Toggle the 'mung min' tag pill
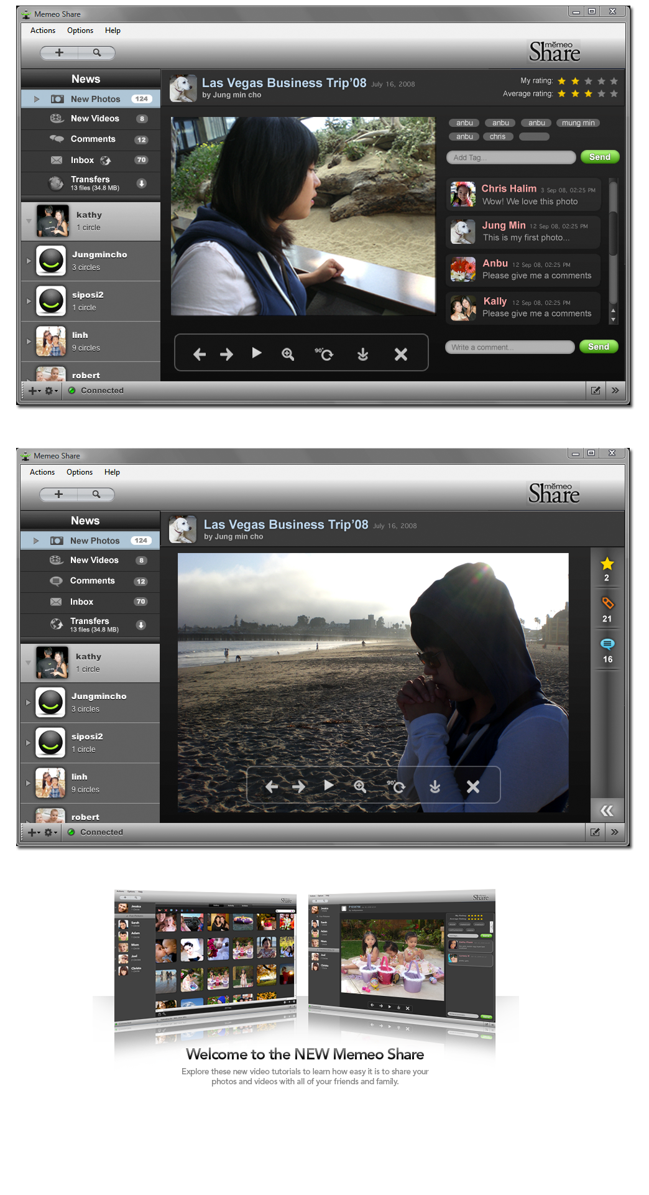The width and height of the screenshot is (649, 1195). click(x=578, y=123)
